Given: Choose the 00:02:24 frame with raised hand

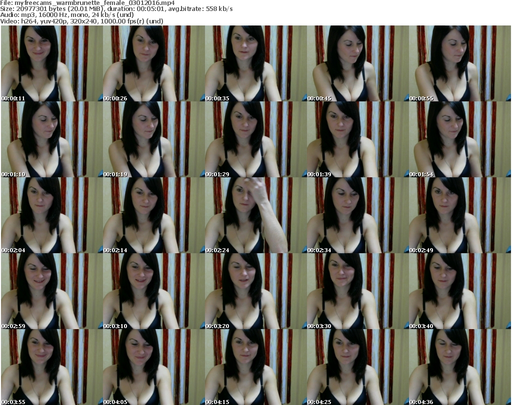Looking at the screenshot, I should (256, 215).
